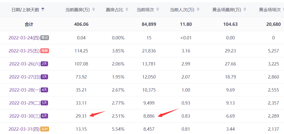Select the 合计 row label
Image resolution: width=284 pixels, height=134 pixels.
(x=29, y=24)
